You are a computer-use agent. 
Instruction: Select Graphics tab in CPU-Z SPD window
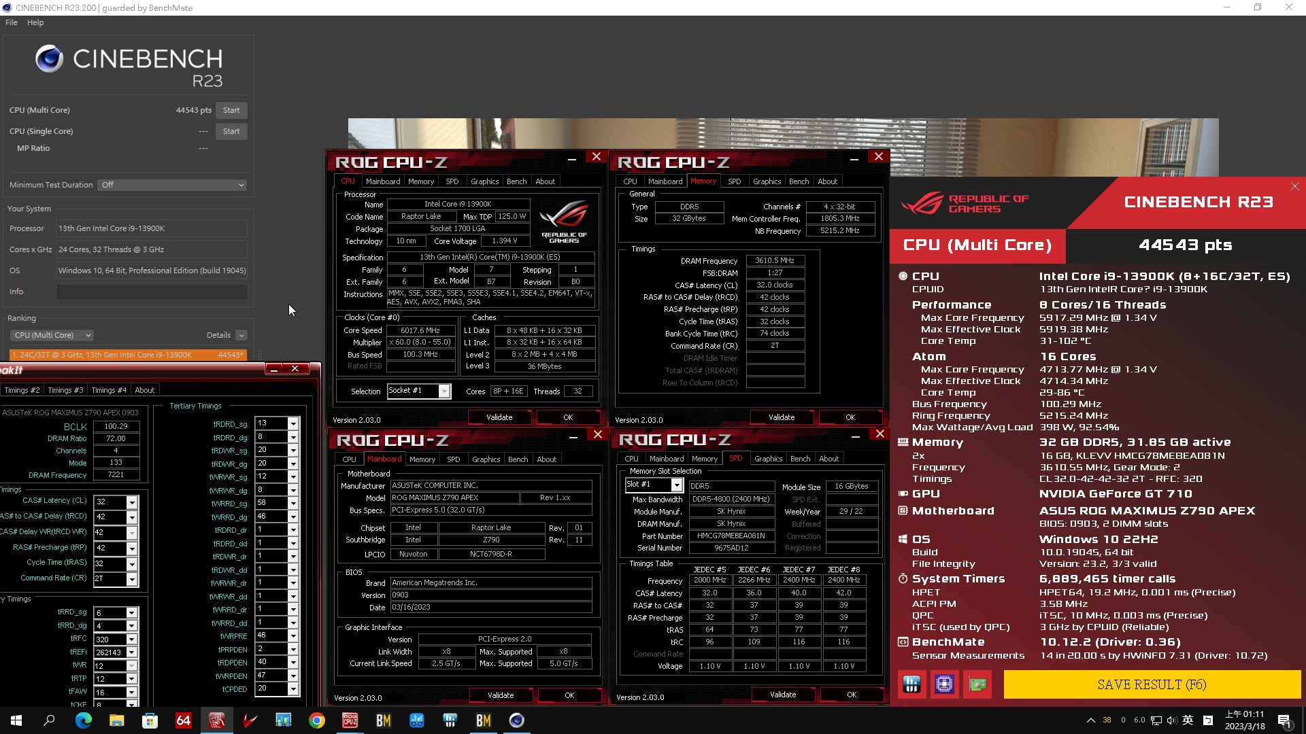pyautogui.click(x=768, y=459)
